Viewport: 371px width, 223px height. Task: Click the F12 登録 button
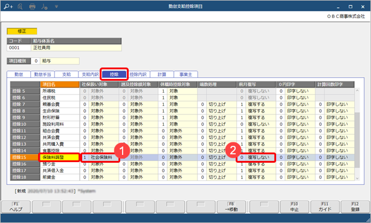click(355, 207)
